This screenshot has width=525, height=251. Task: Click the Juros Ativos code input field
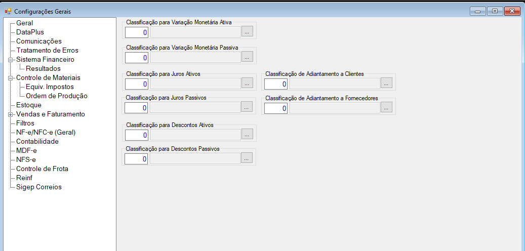pyautogui.click(x=137, y=84)
